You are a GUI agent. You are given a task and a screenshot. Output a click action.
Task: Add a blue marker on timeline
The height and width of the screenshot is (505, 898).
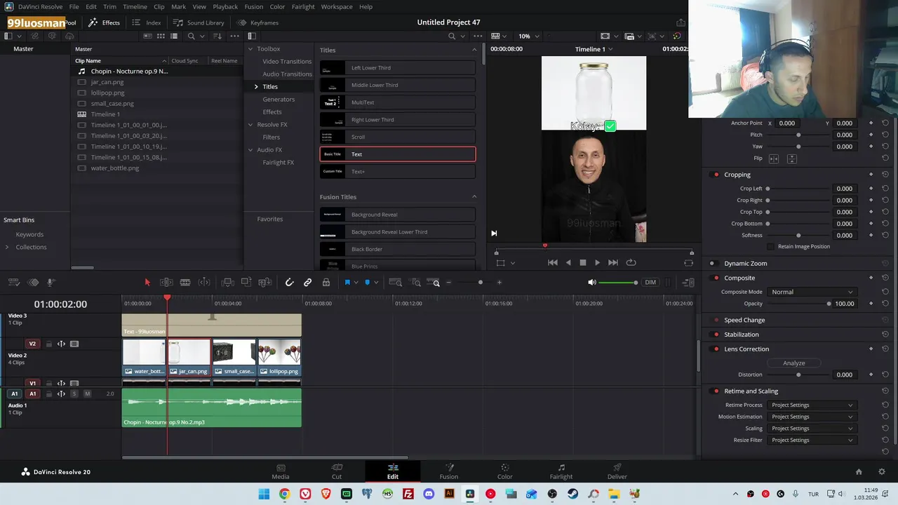[367, 282]
